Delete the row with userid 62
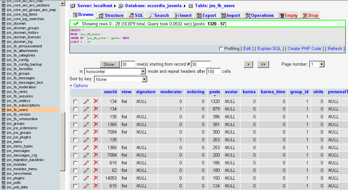Image resolution: width=348 pixels, height=190 pixels. pos(96,170)
